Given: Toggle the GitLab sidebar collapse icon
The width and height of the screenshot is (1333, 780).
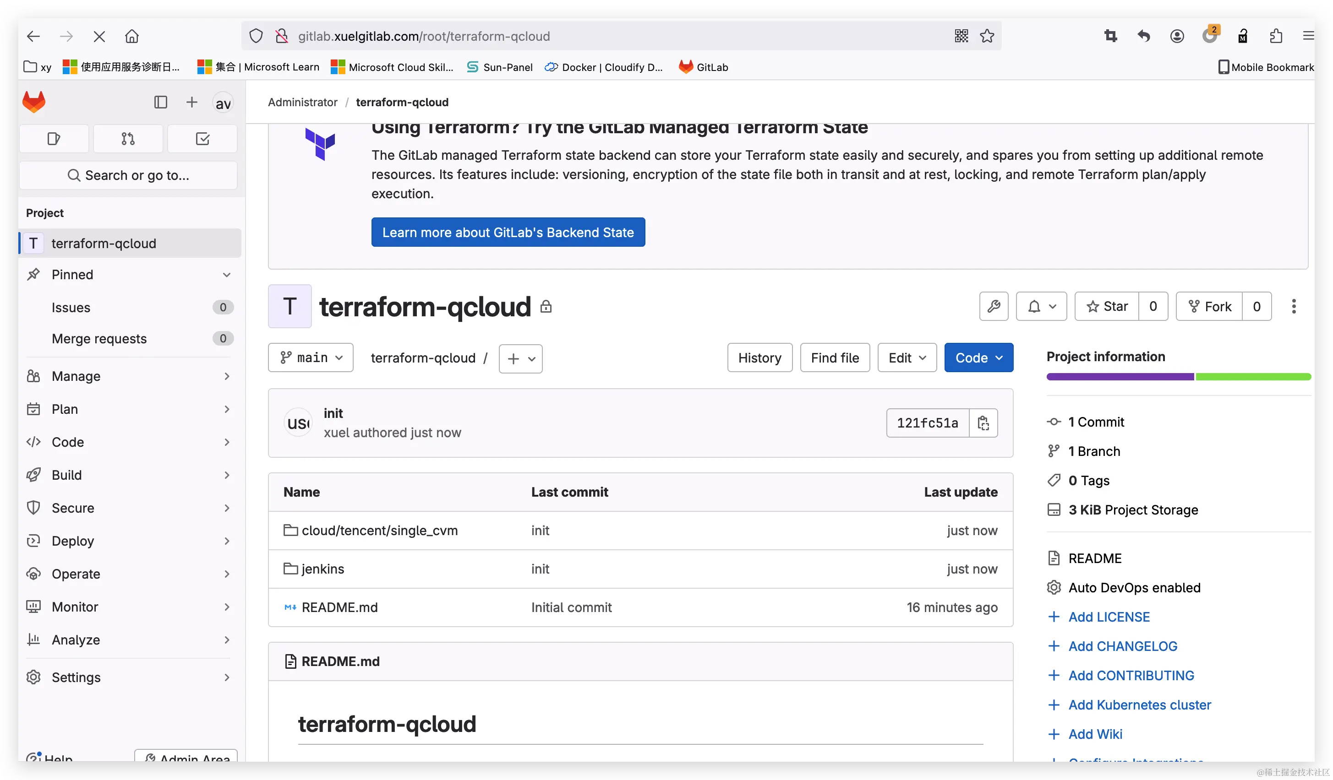Looking at the screenshot, I should pyautogui.click(x=160, y=102).
